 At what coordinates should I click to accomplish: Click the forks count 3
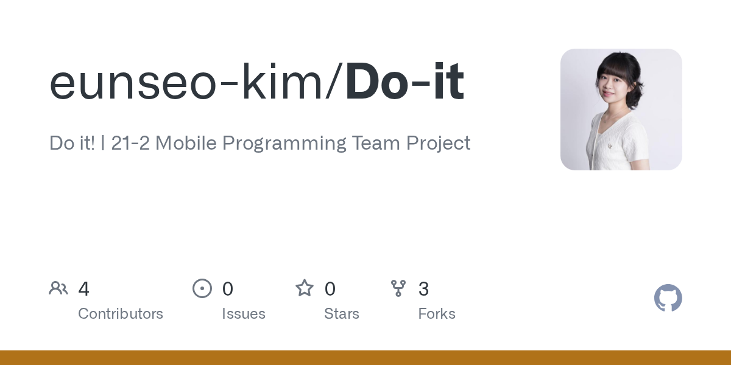click(424, 288)
